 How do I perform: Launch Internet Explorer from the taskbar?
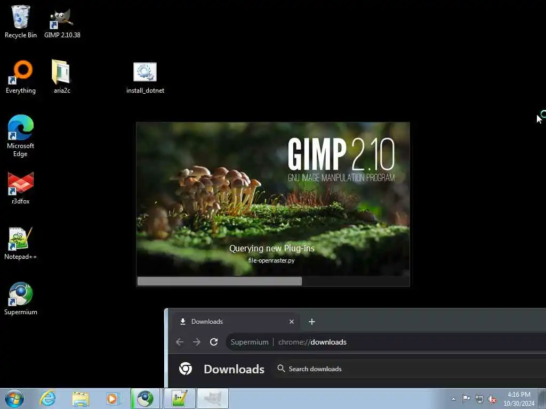(x=47, y=398)
